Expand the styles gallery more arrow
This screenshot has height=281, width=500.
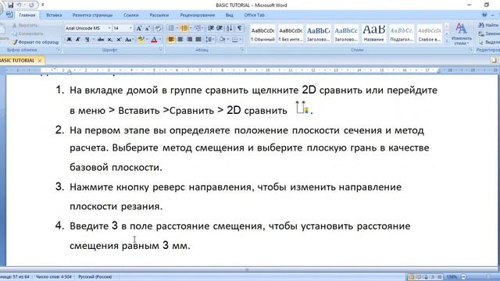(x=446, y=41)
